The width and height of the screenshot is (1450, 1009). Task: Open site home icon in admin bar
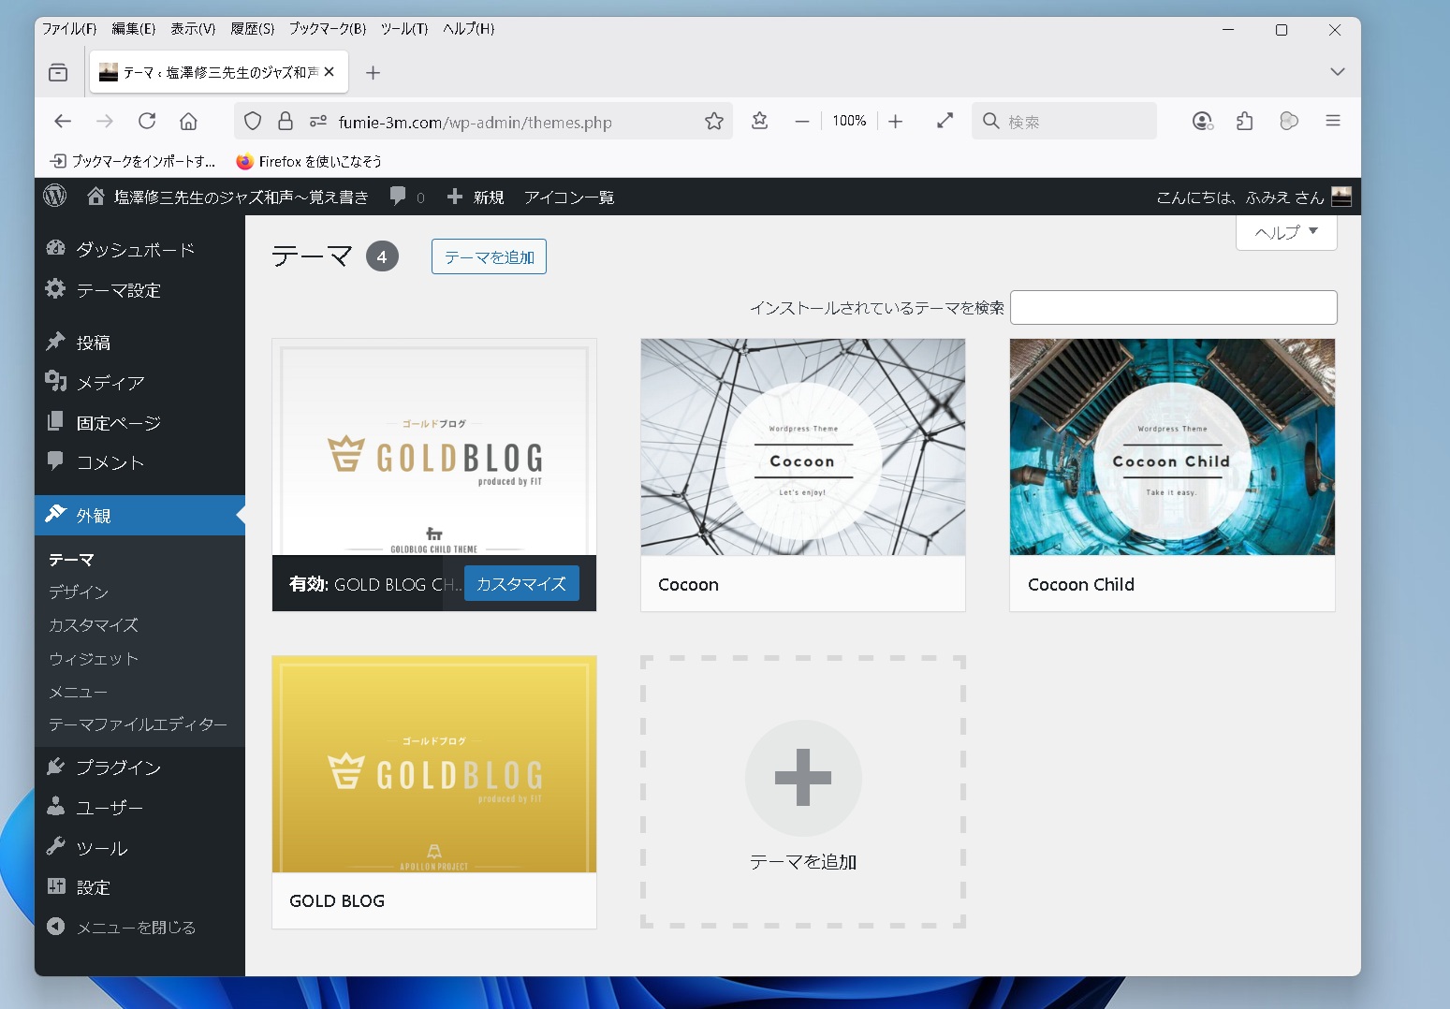point(95,197)
